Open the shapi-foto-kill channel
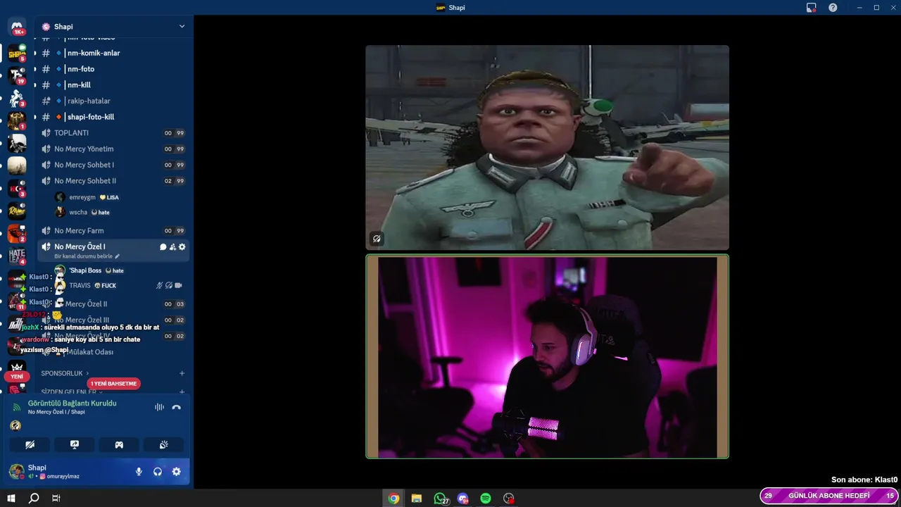This screenshot has width=901, height=507. (x=113, y=117)
